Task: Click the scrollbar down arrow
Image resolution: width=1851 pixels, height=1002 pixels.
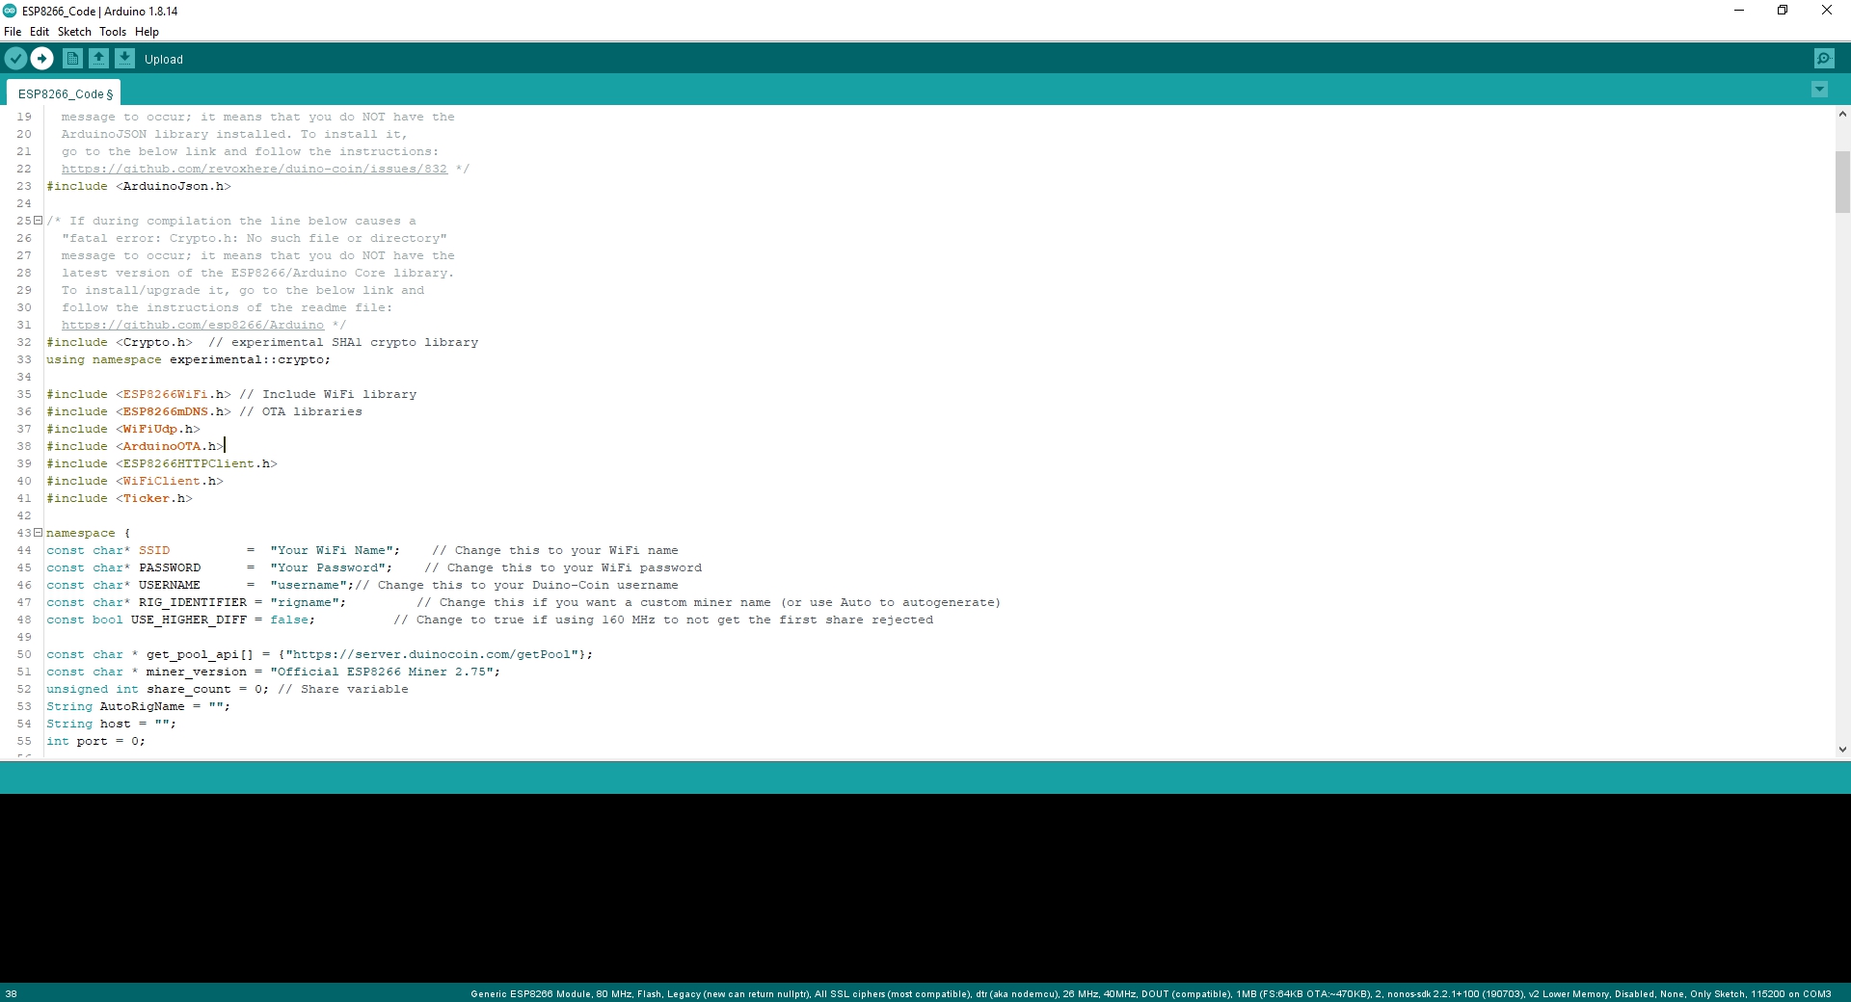Action: [x=1842, y=751]
